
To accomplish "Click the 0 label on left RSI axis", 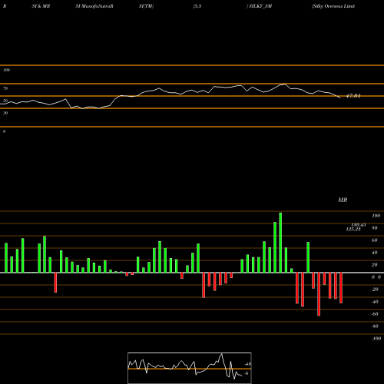I will 4,131.
